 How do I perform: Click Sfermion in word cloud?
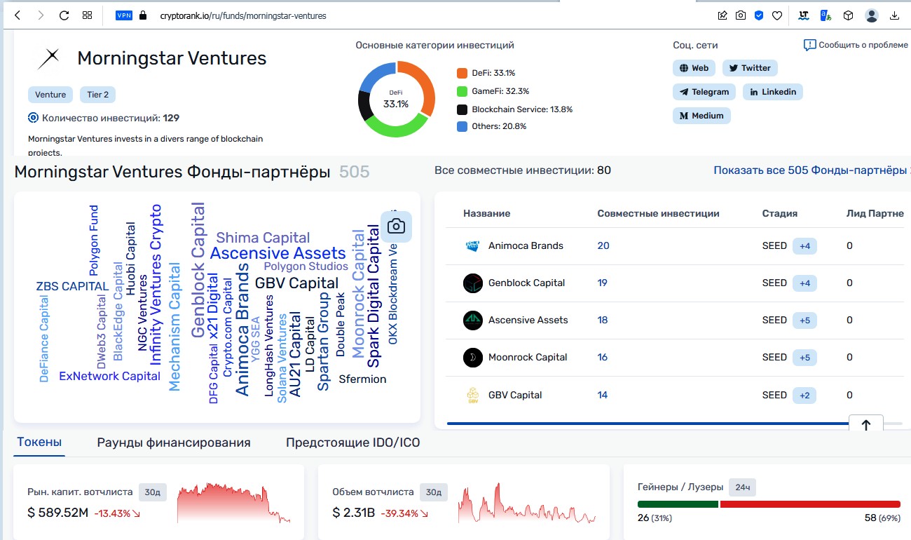click(362, 379)
